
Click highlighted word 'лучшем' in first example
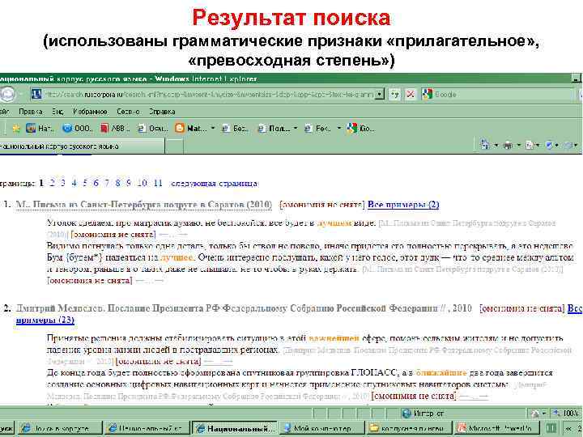(x=334, y=223)
